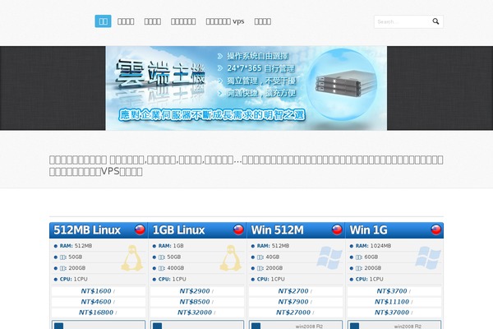Click the server rack image in banner
Screen dimensions: 493x329
click(x=346, y=83)
